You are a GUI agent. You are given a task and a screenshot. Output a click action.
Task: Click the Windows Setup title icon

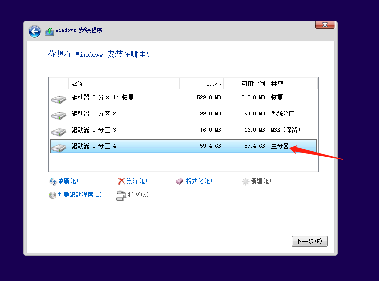49,31
